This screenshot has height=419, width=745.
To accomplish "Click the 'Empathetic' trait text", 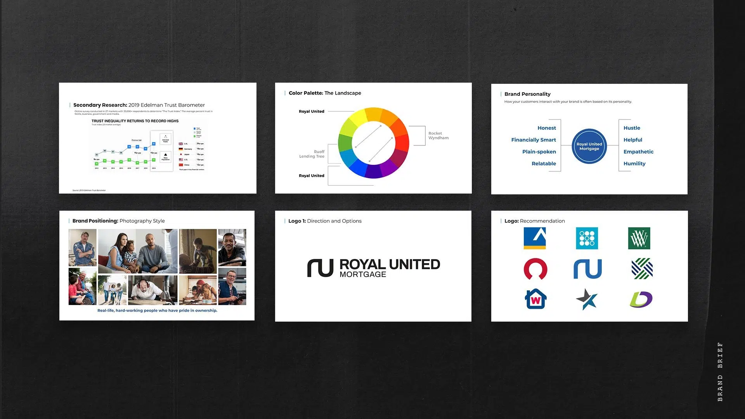I will (x=638, y=152).
